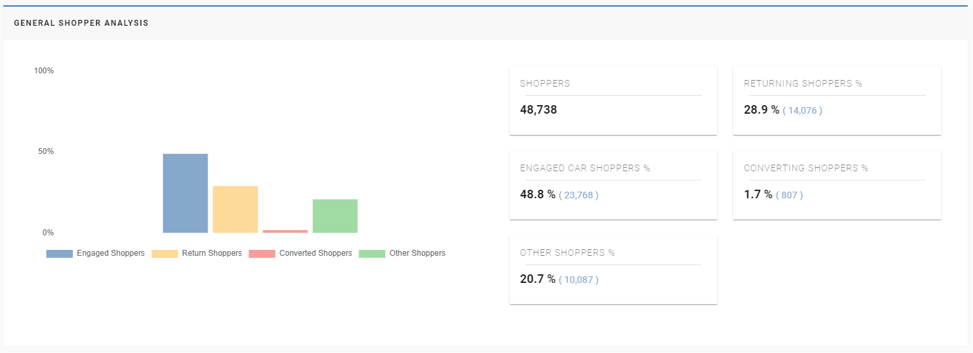Open the Returning Shoppers % card
The width and height of the screenshot is (973, 353).
tap(836, 100)
